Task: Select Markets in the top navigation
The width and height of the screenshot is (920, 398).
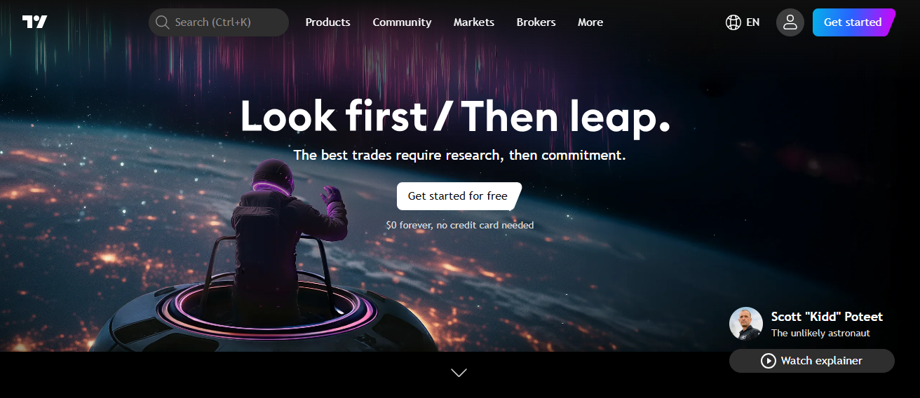Action: pyautogui.click(x=474, y=22)
